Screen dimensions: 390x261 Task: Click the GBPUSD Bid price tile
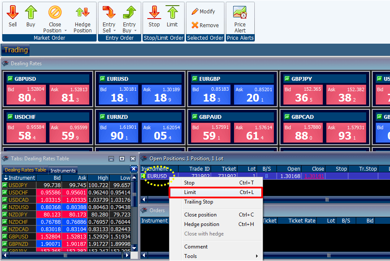tap(25, 95)
